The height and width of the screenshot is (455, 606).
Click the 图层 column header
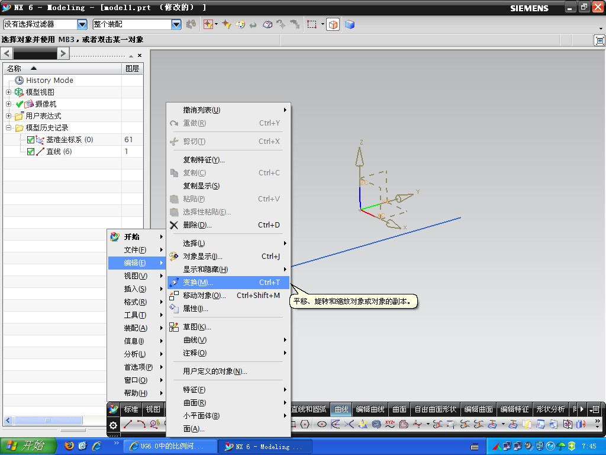[x=132, y=69]
